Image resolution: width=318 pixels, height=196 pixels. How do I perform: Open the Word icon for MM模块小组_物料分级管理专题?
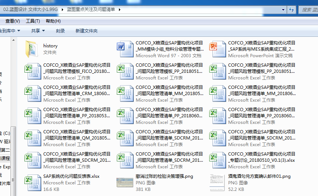(x=125, y=49)
